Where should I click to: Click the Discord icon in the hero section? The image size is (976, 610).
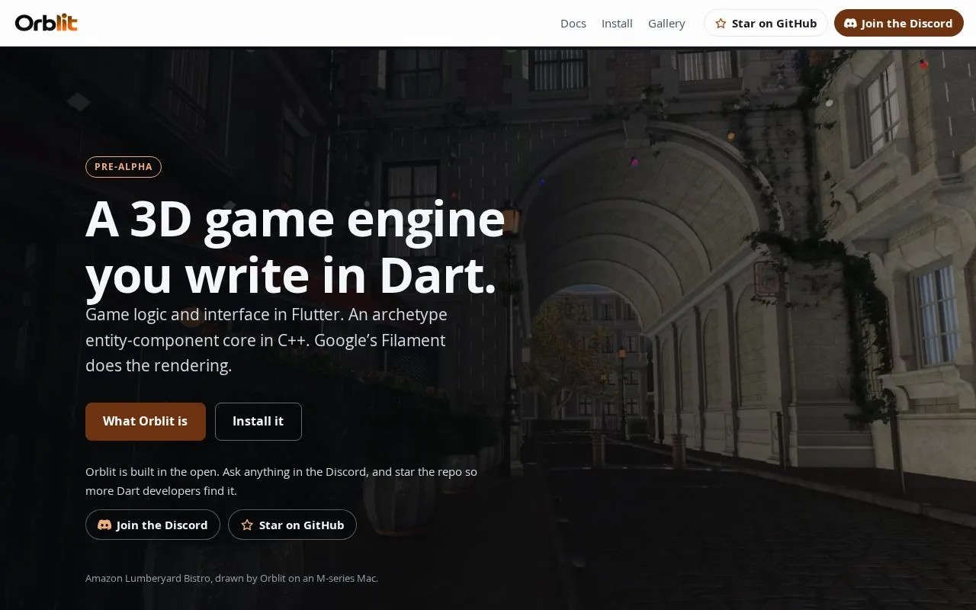pos(104,525)
